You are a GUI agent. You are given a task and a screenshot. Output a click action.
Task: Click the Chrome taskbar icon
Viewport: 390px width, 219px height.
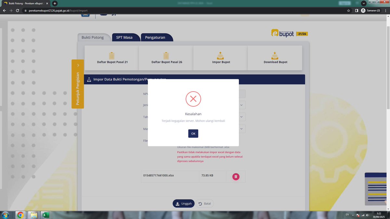[x=20, y=215]
